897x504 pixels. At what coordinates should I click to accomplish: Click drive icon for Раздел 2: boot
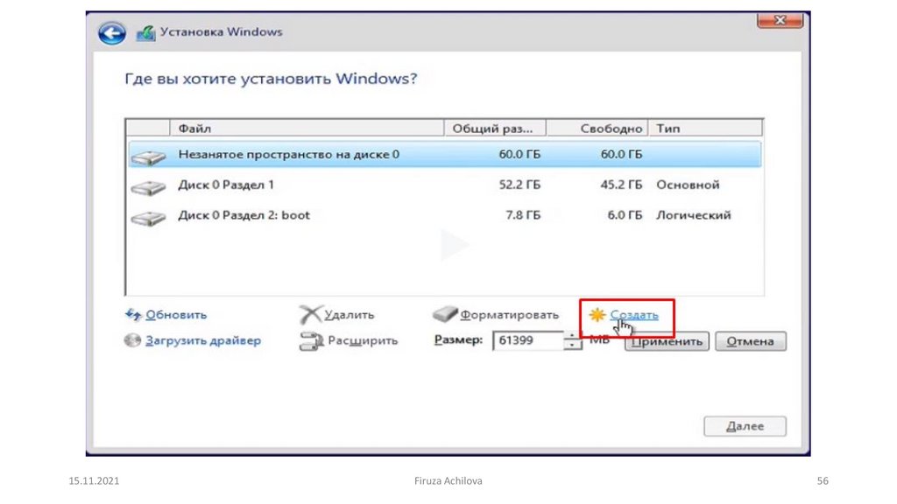148,217
